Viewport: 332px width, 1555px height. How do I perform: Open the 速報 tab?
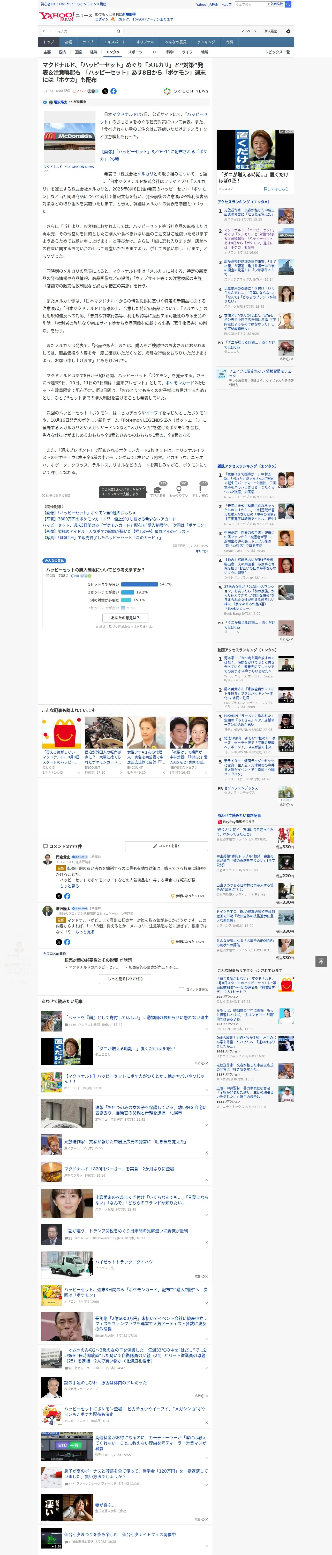[x=68, y=42]
